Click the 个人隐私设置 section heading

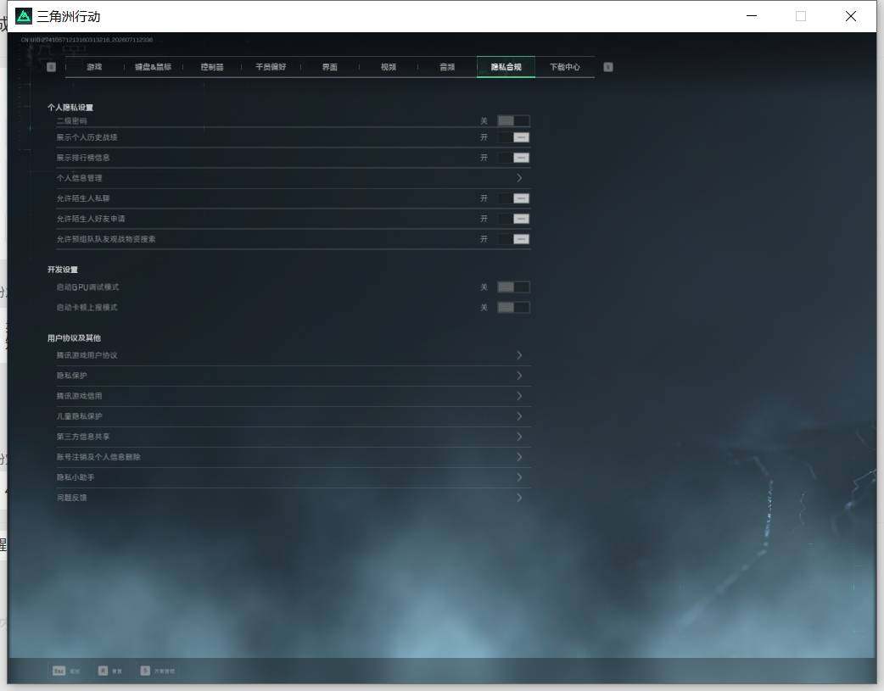70,107
